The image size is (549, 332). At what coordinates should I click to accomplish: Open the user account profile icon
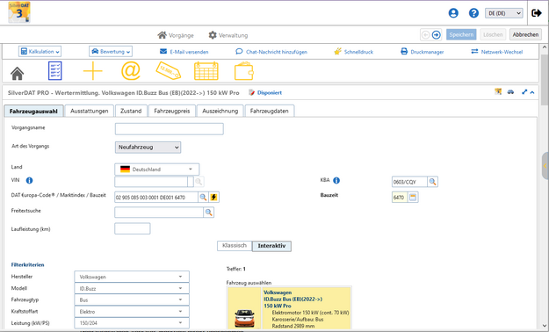pyautogui.click(x=453, y=13)
